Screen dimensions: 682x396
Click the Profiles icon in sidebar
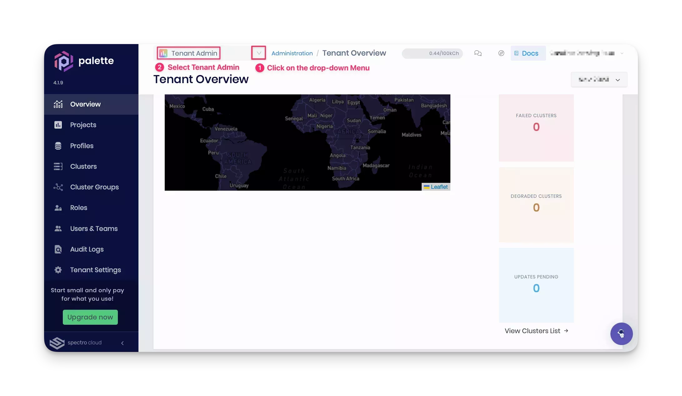pos(58,145)
